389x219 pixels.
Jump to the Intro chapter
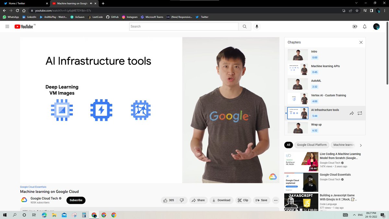point(325,55)
